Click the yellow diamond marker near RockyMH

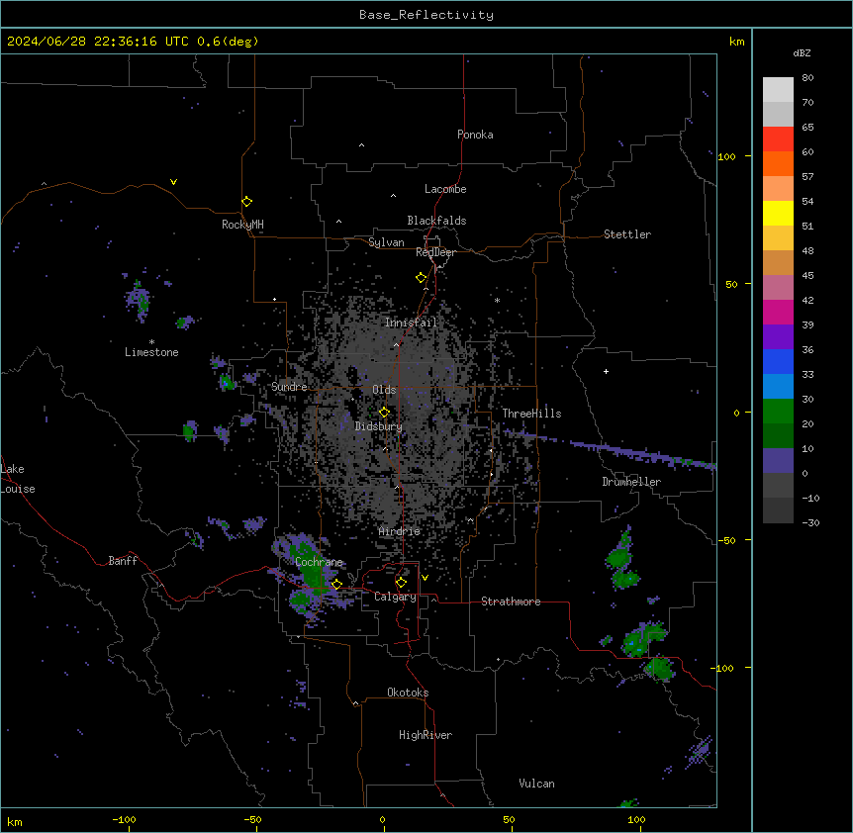point(246,202)
